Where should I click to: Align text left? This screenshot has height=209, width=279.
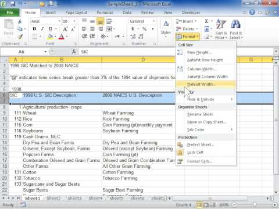point(84,29)
